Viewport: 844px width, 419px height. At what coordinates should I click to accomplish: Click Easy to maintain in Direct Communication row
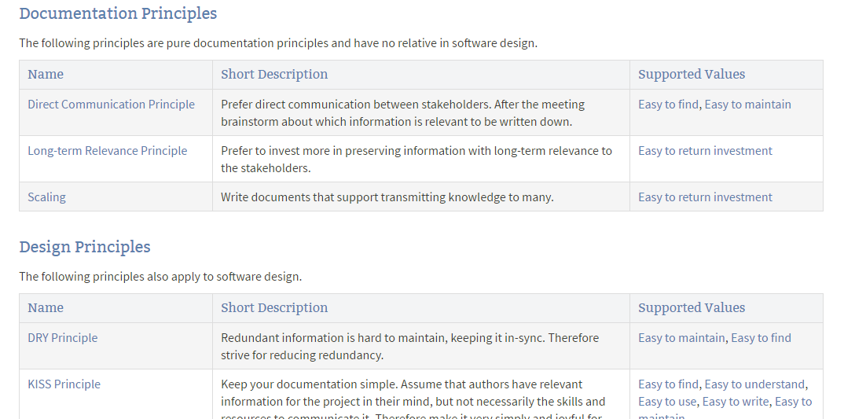pyautogui.click(x=747, y=105)
